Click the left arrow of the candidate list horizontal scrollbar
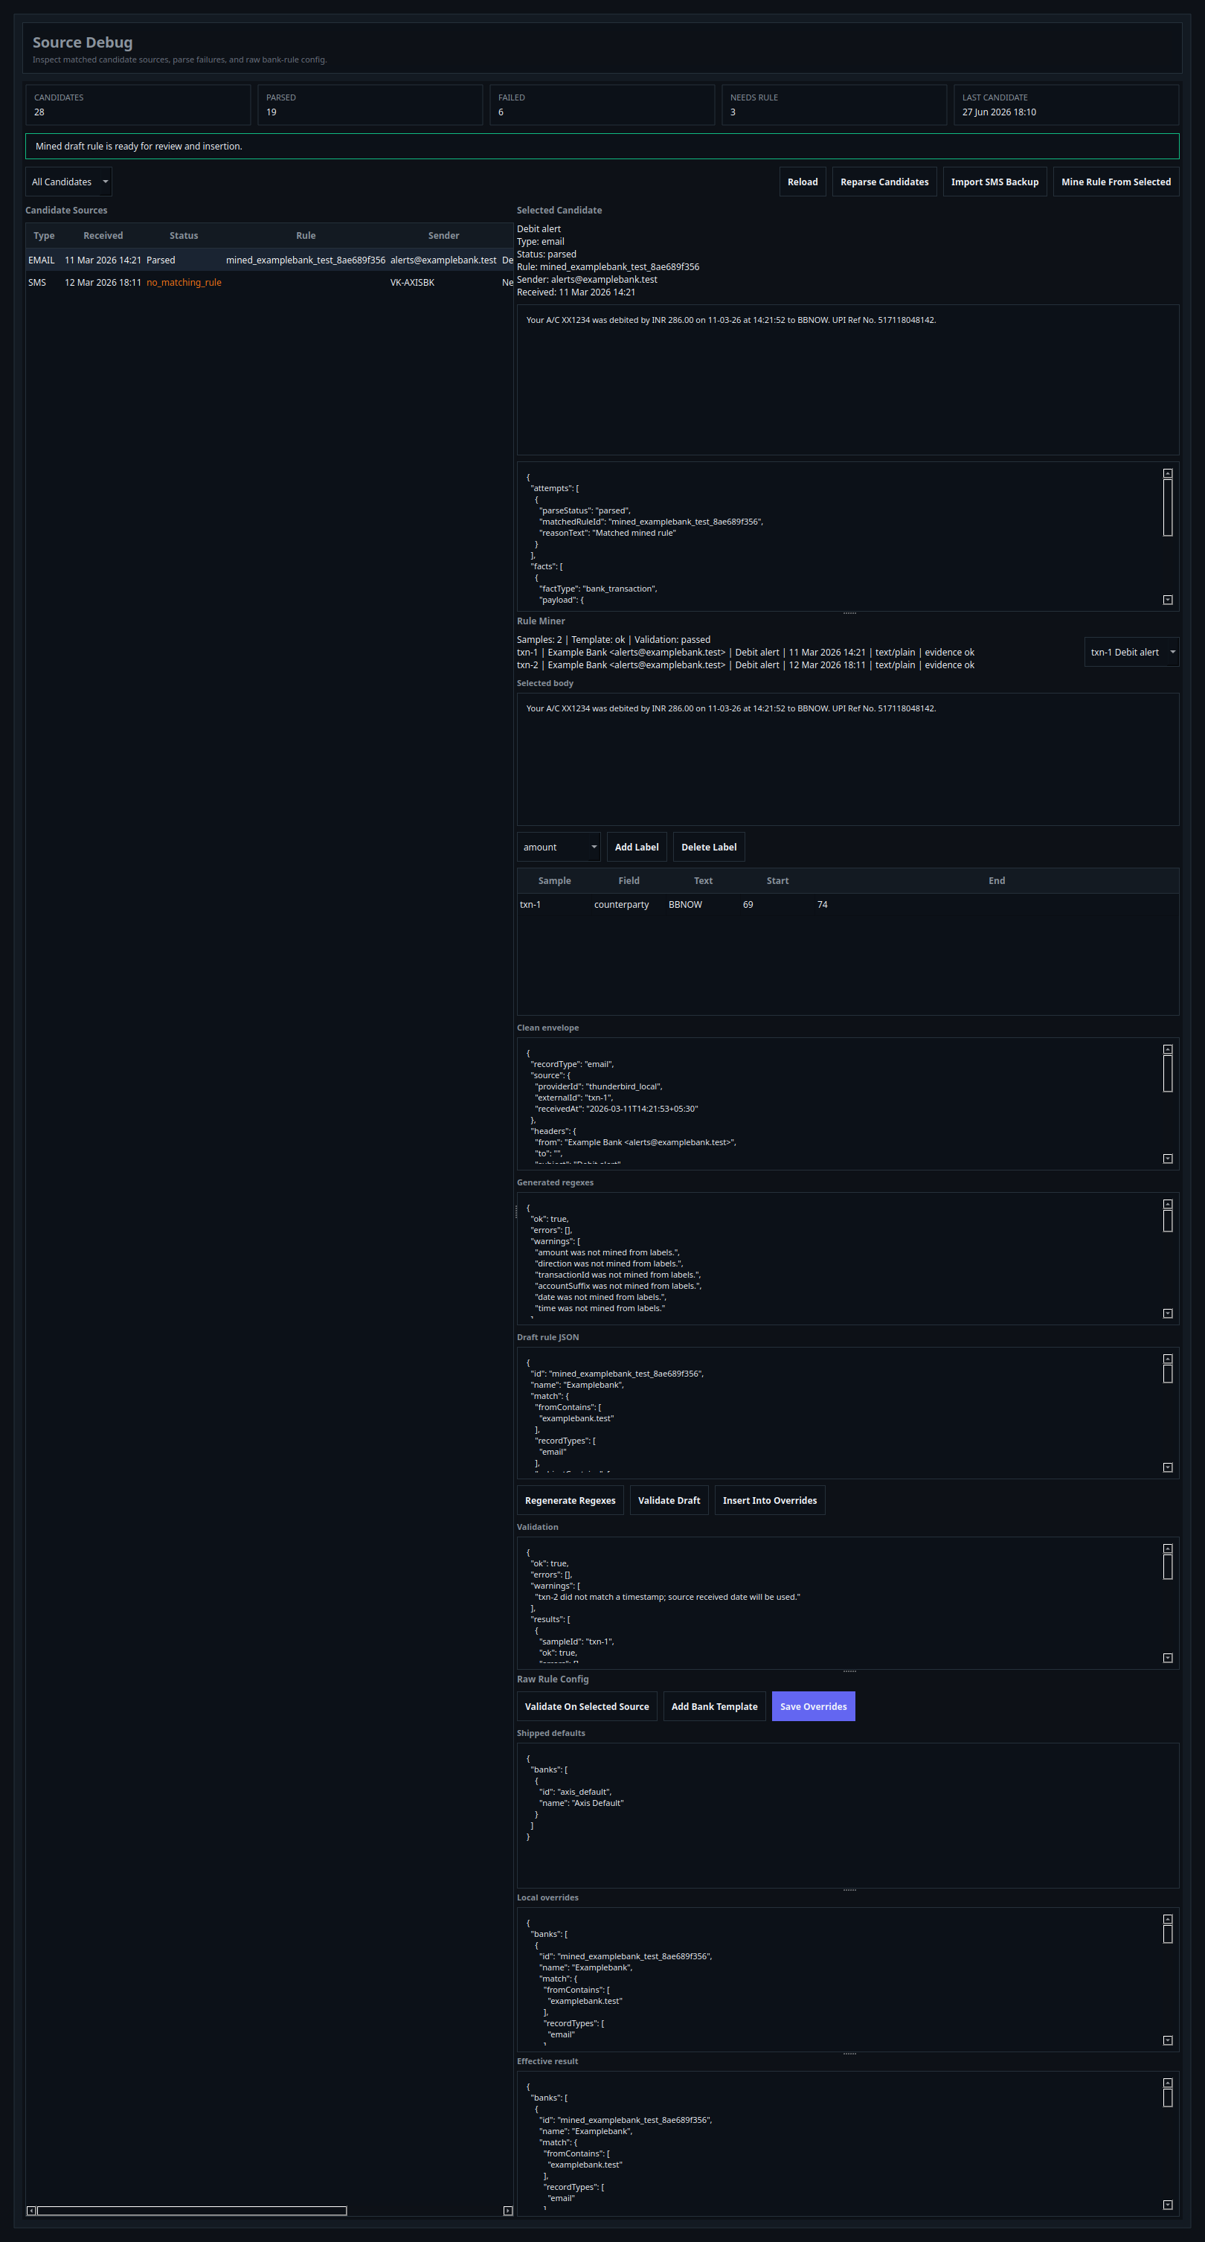 (31, 2211)
